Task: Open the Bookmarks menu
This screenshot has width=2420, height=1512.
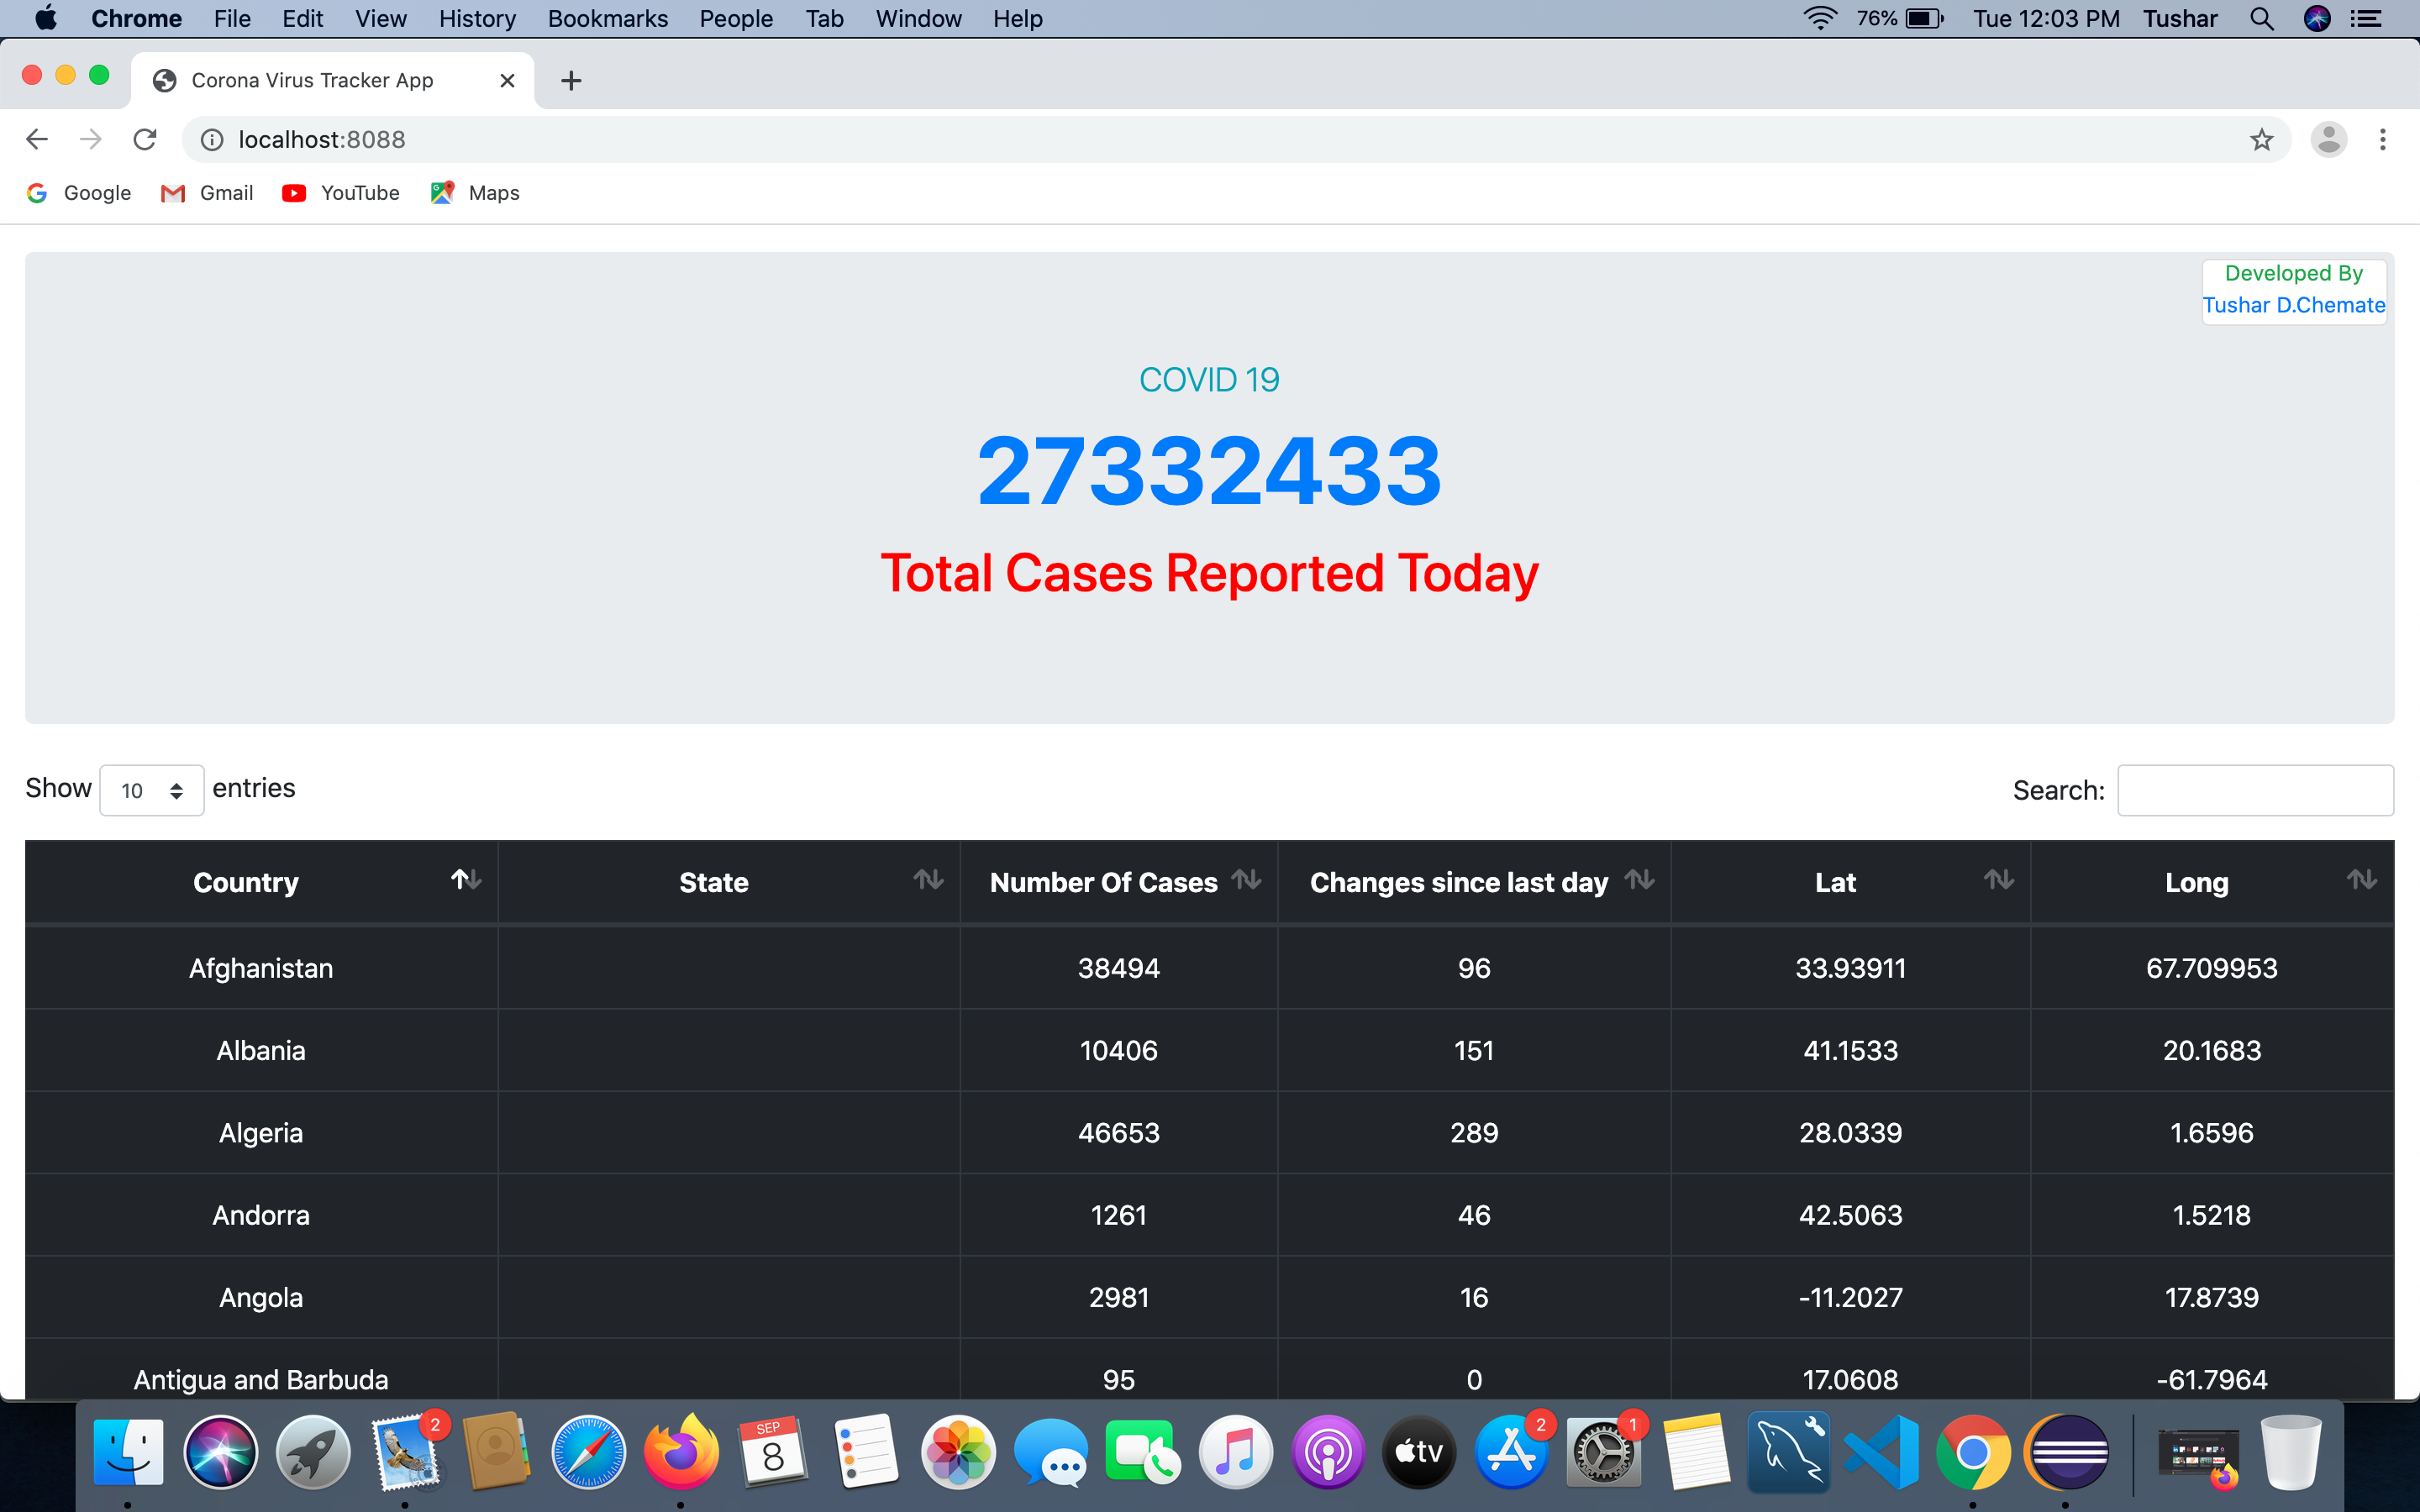Action: [607, 18]
